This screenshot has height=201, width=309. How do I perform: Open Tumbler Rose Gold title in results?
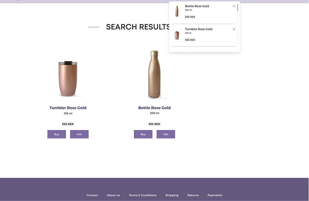point(68,108)
